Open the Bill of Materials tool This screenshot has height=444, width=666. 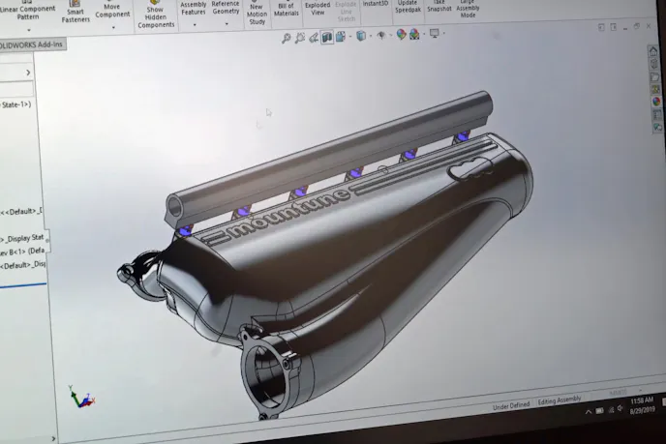tap(287, 10)
